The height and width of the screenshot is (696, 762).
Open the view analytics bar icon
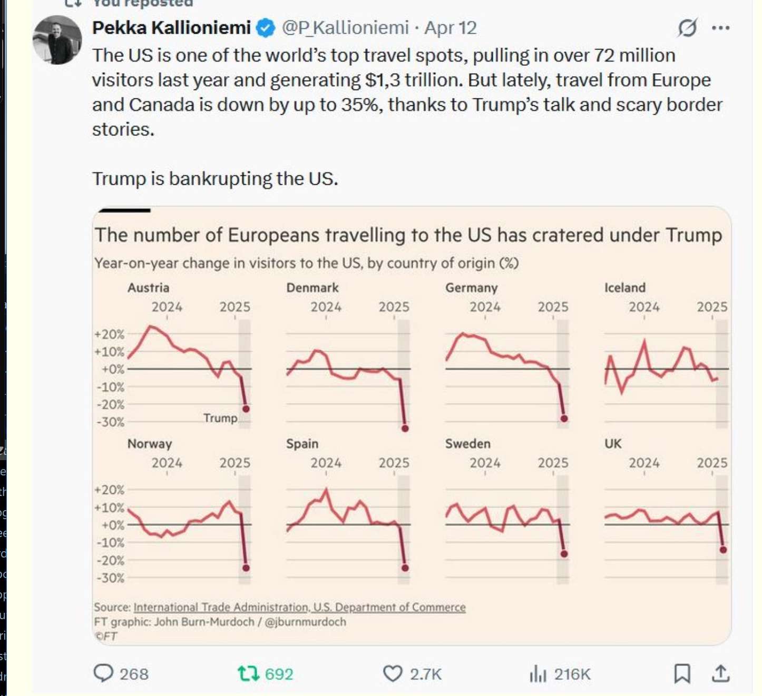538,673
